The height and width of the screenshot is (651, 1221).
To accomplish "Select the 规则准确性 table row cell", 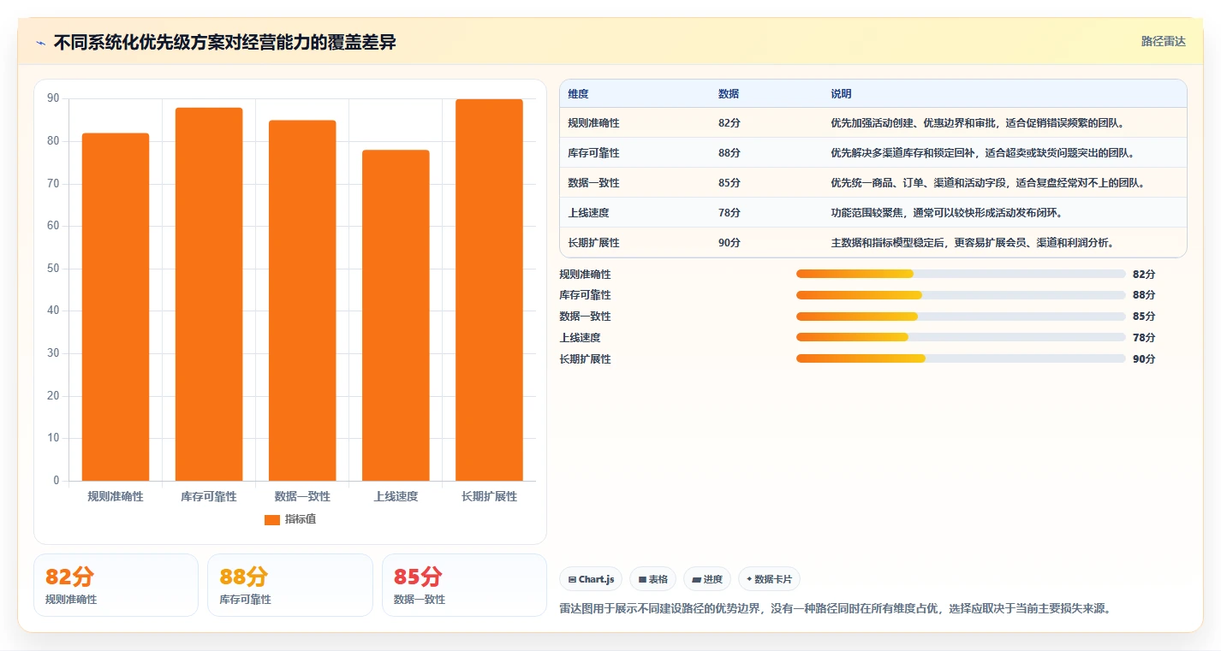I will click(x=593, y=123).
